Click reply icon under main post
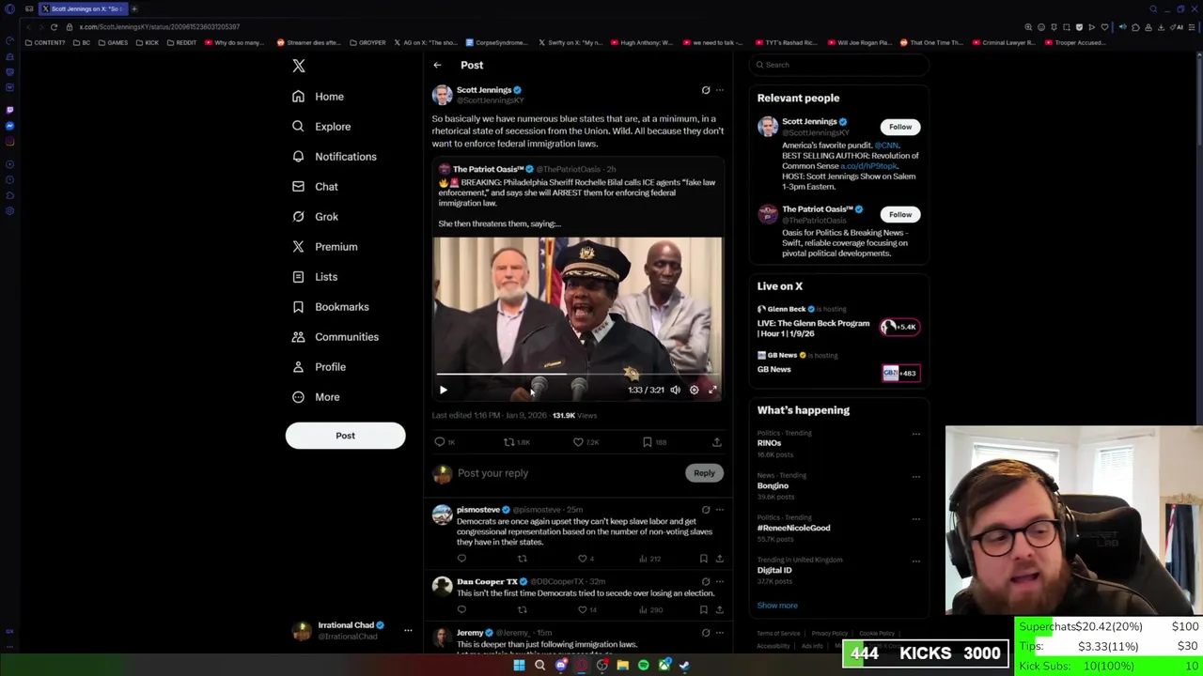Screen dimensions: 1203x676 coord(440,442)
